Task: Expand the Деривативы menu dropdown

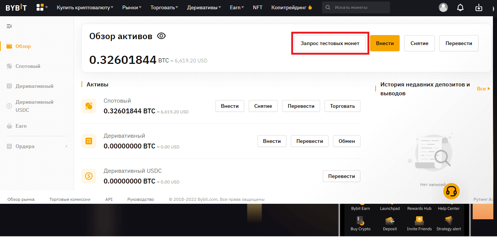Action: tap(204, 7)
